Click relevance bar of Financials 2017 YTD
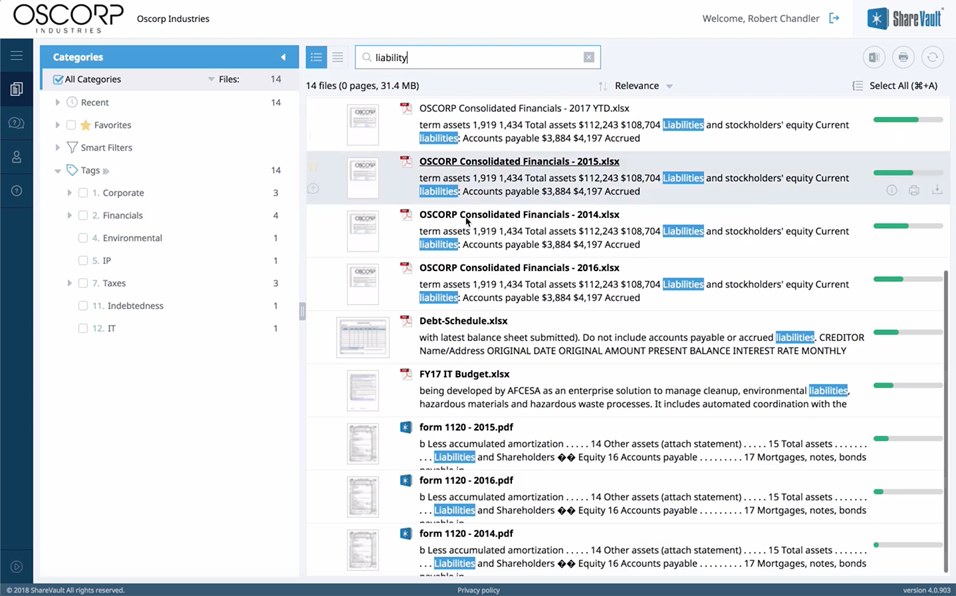The width and height of the screenshot is (956, 596). tap(908, 120)
